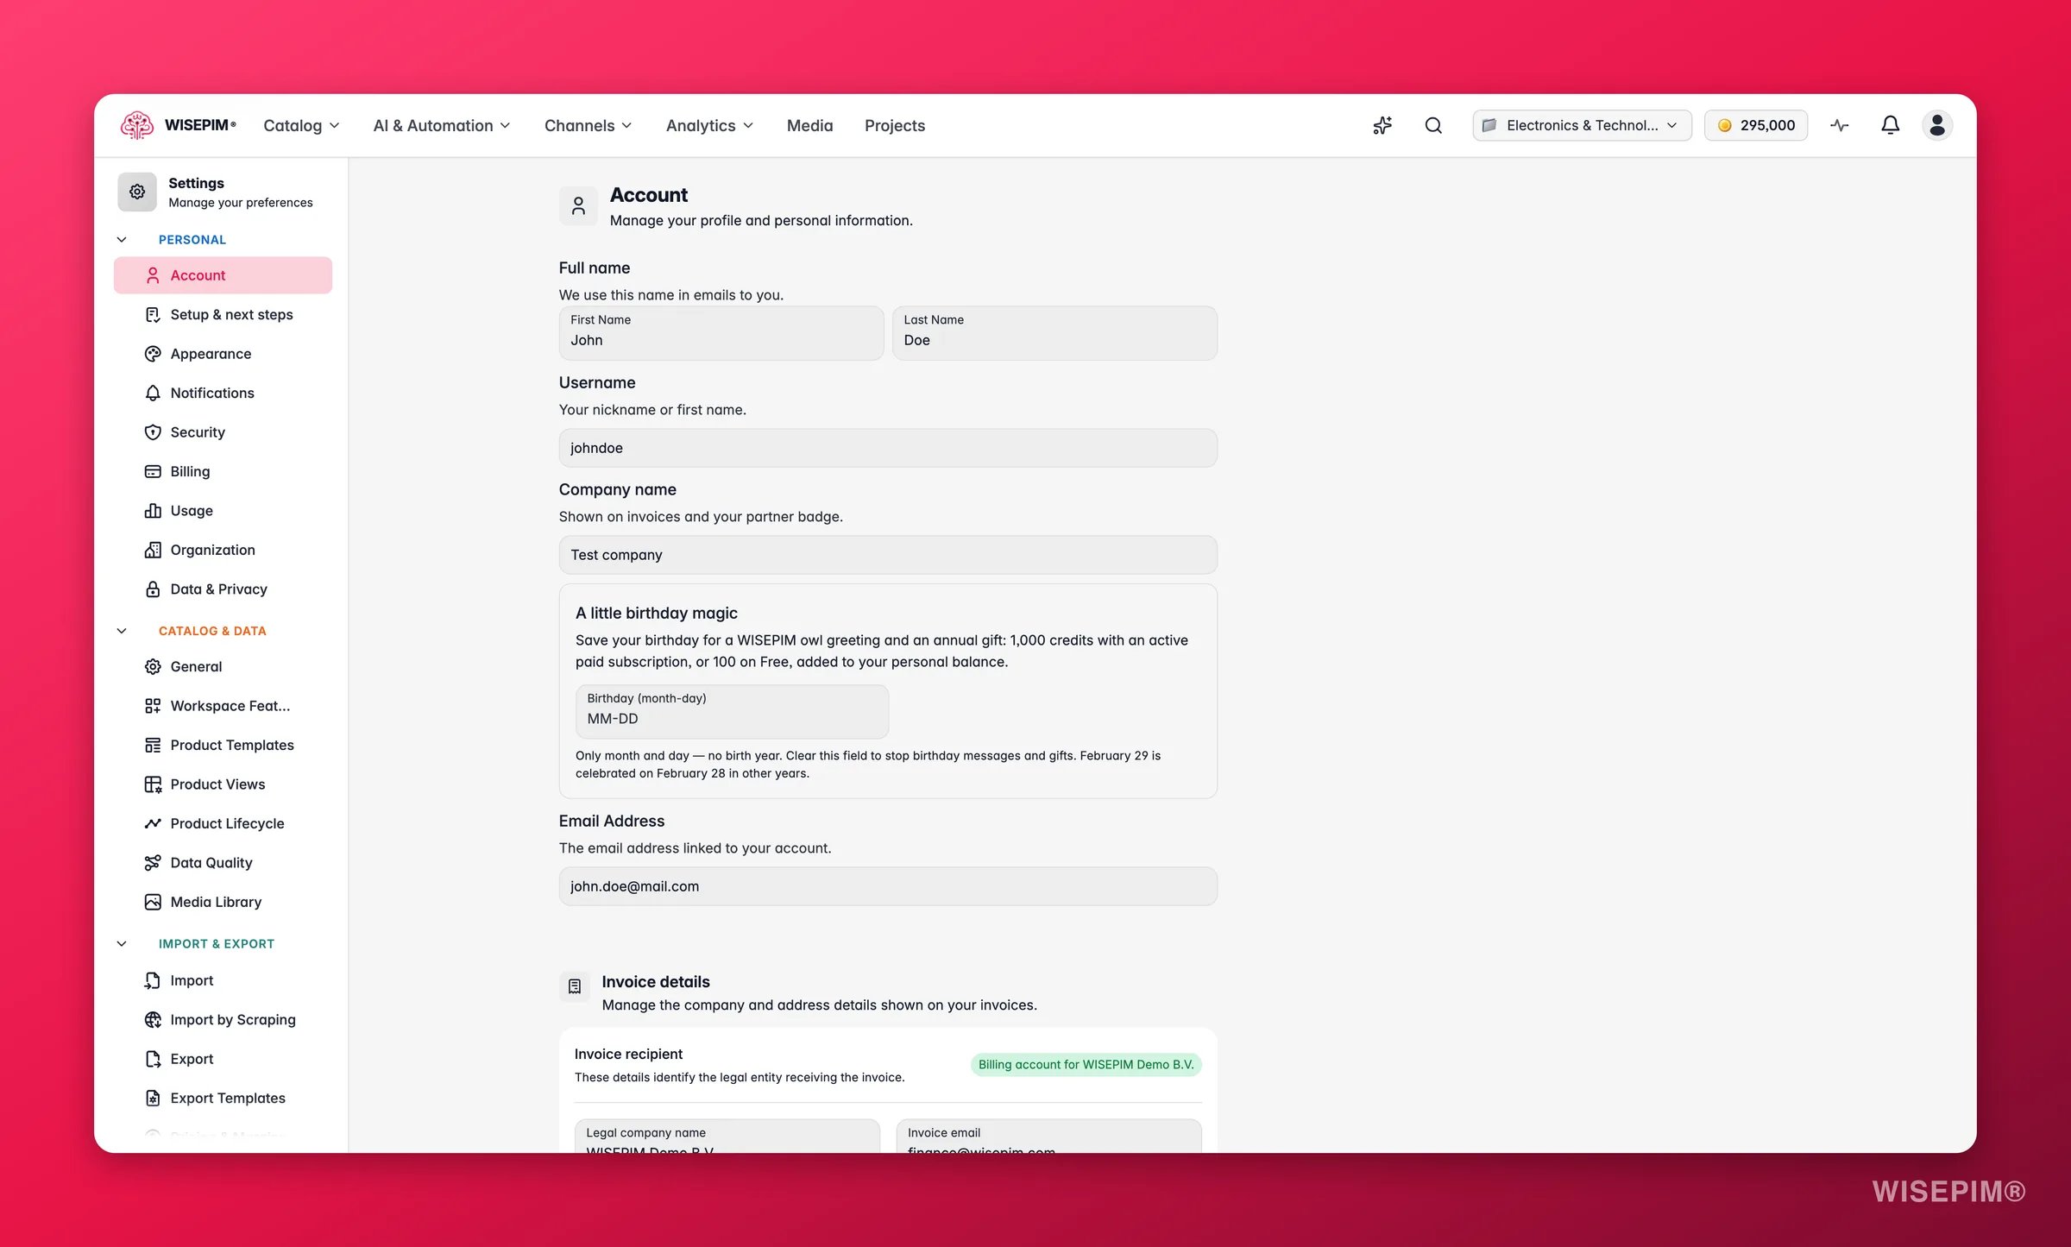Expand the Channels menu
Viewport: 2071px width, 1247px height.
588,125
